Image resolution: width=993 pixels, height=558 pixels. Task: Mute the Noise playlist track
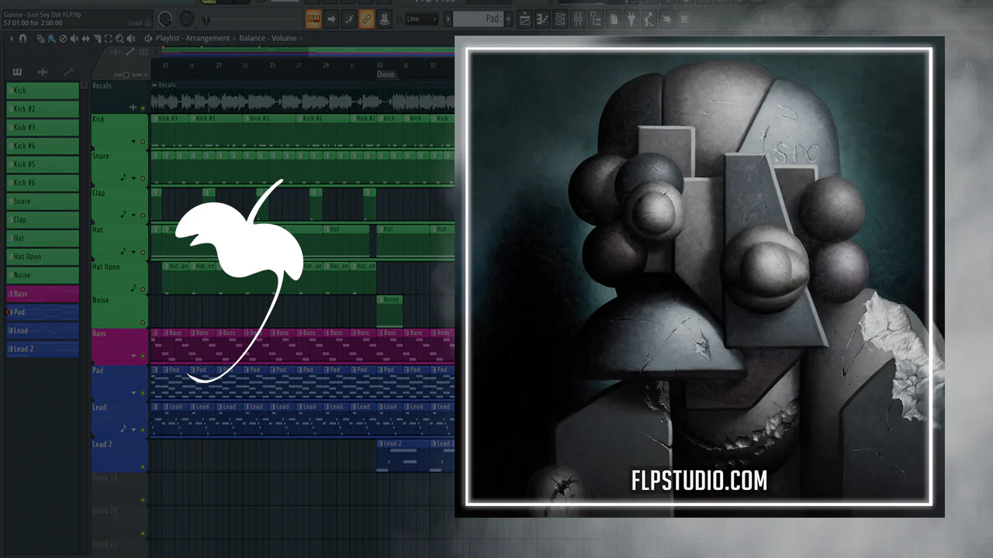tap(143, 322)
